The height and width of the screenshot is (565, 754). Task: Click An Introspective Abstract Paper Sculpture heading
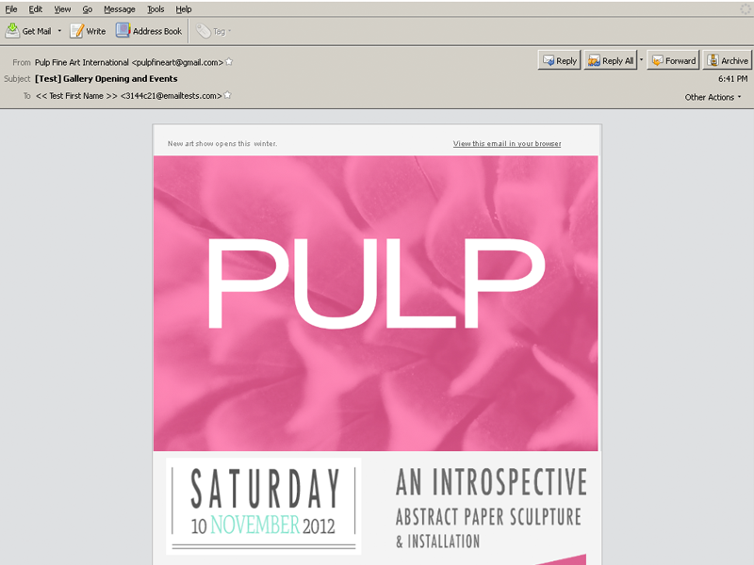point(491,508)
